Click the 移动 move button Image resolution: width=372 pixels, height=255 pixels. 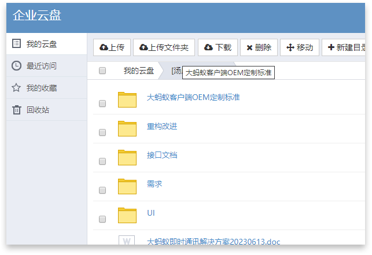[300, 47]
